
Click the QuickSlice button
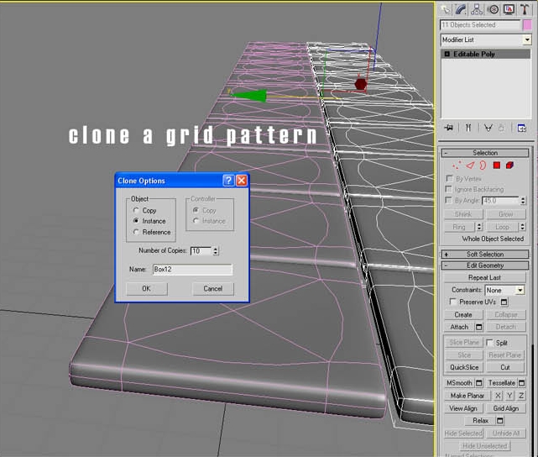tap(464, 367)
